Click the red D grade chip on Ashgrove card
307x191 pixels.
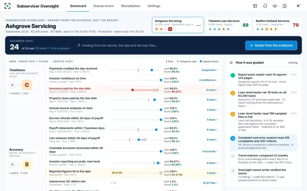[170, 29]
